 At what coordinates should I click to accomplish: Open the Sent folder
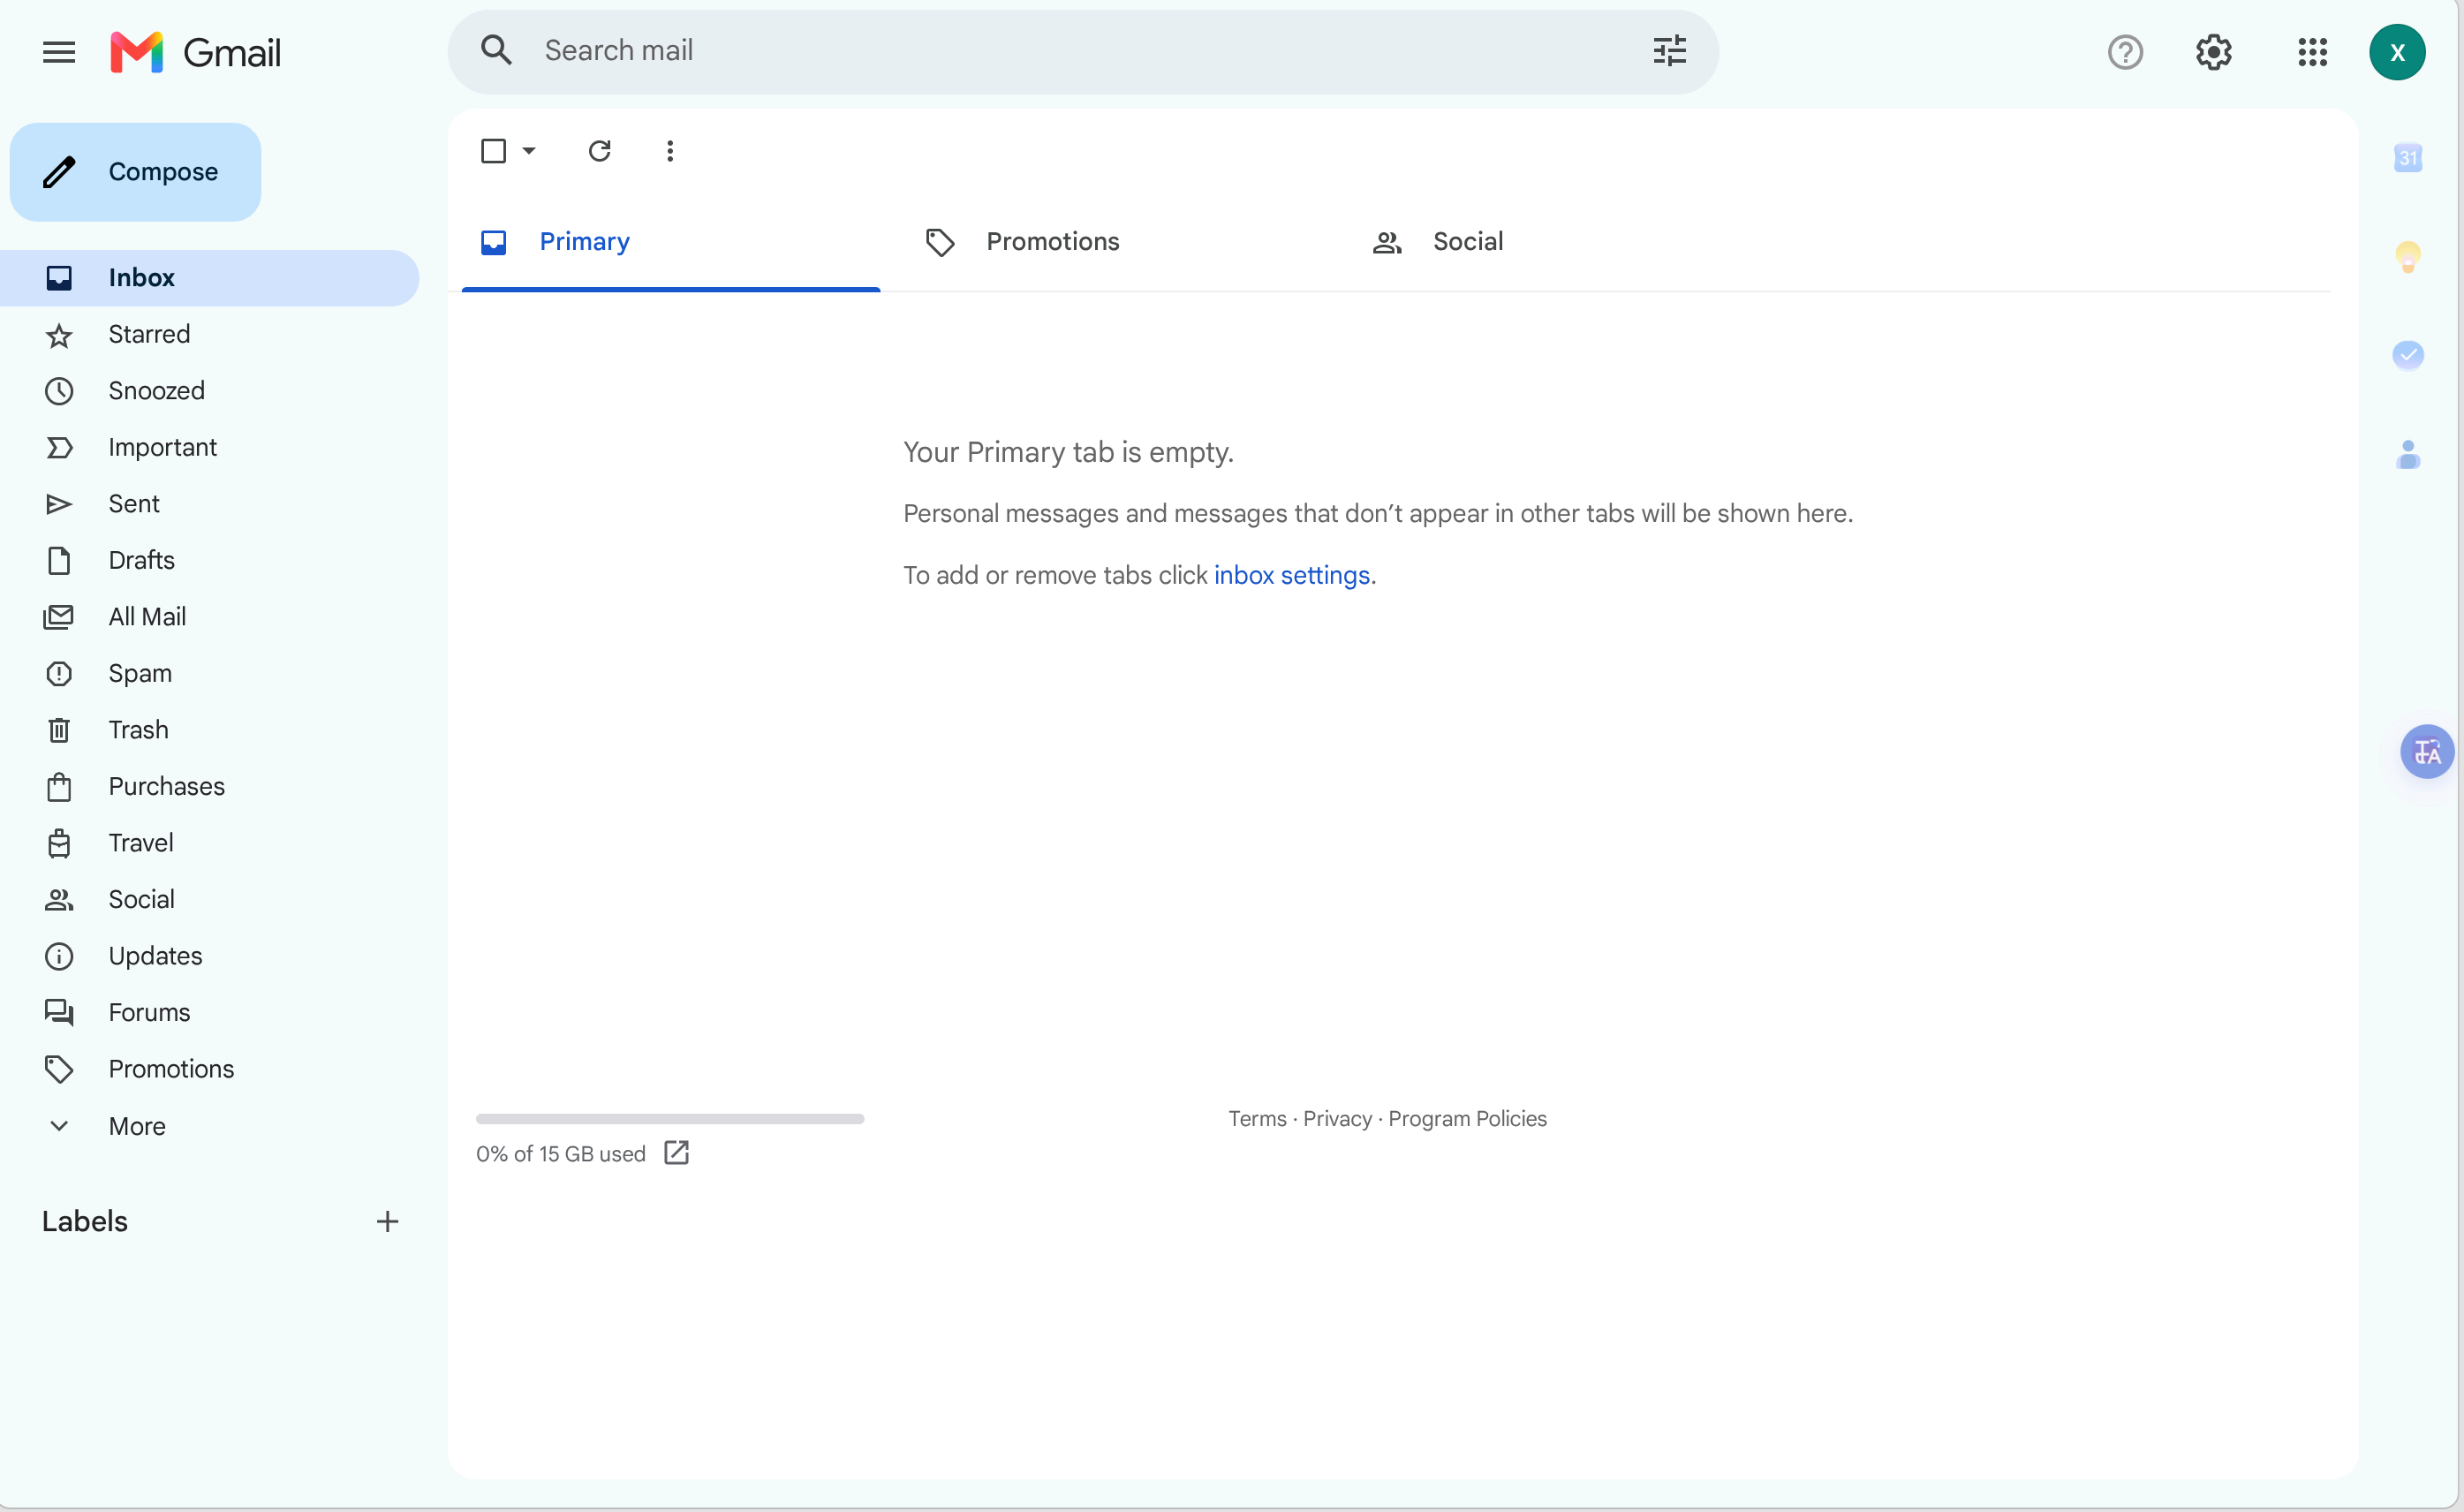tap(210, 504)
